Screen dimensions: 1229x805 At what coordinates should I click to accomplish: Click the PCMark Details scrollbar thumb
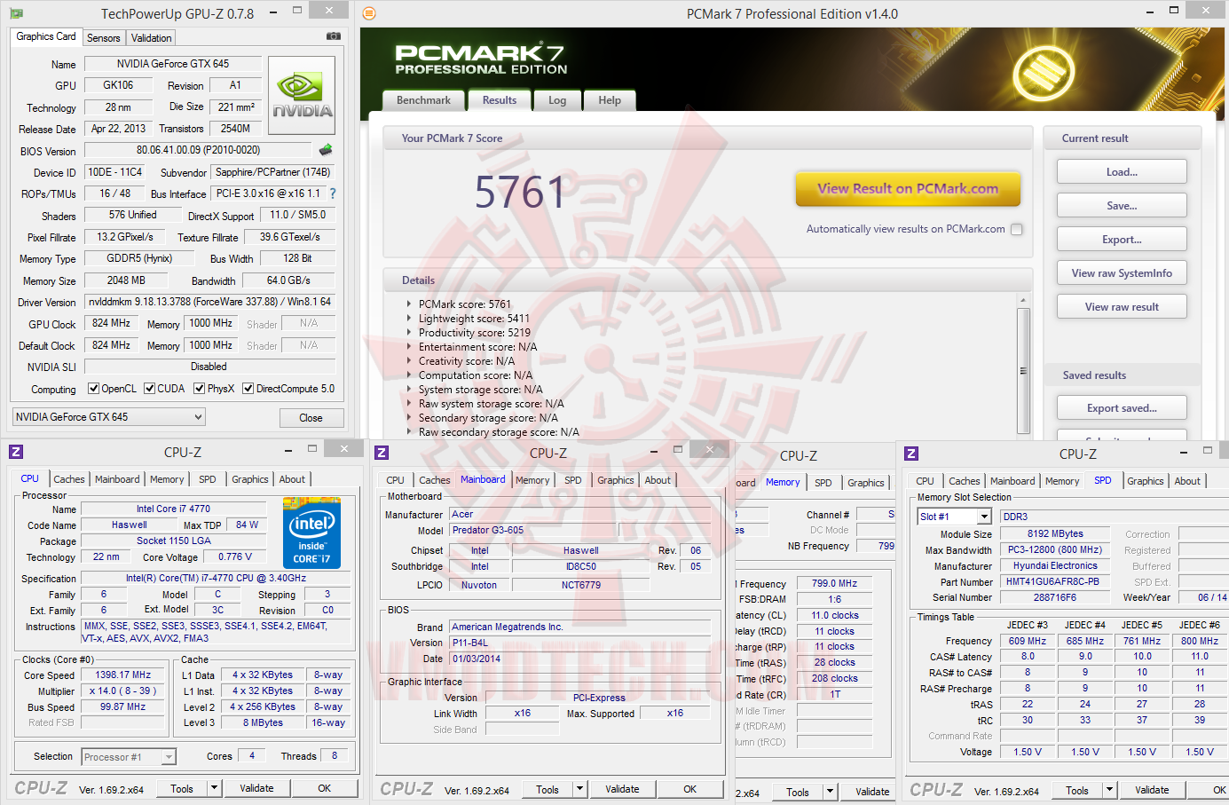(1023, 371)
